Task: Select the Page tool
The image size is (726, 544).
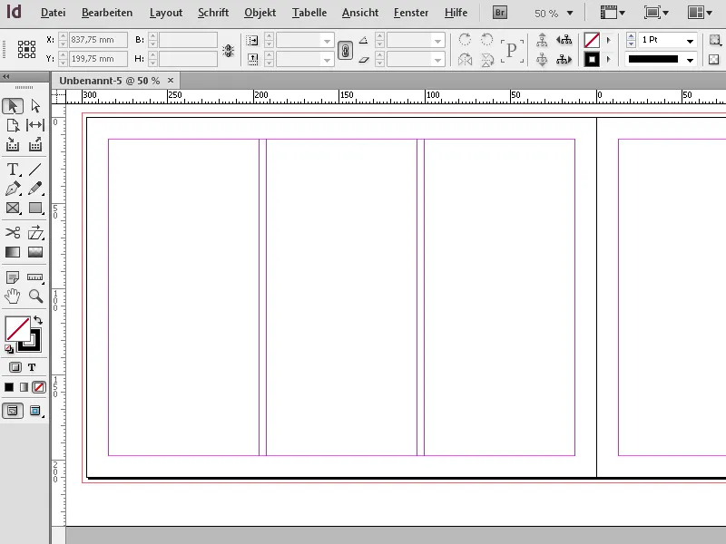Action: (x=13, y=125)
